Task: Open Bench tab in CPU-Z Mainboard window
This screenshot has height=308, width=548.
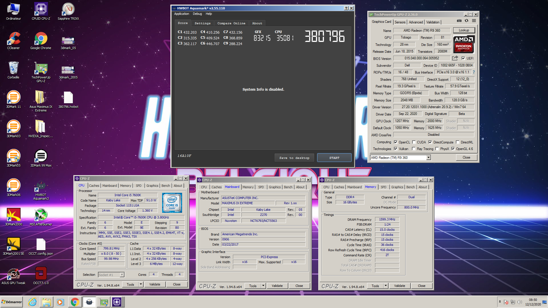Action: tap(288, 187)
